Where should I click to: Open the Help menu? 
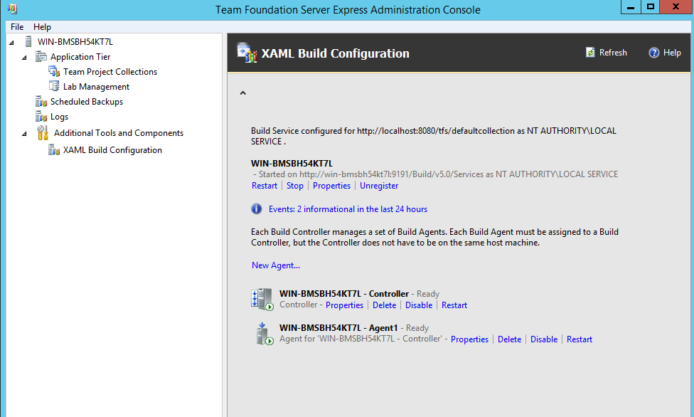(x=42, y=27)
